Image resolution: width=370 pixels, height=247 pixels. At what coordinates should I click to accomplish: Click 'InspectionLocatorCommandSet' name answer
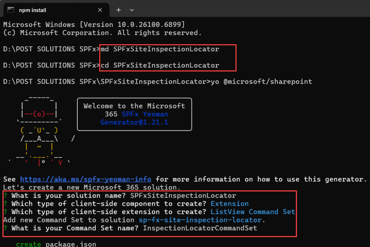point(200,228)
